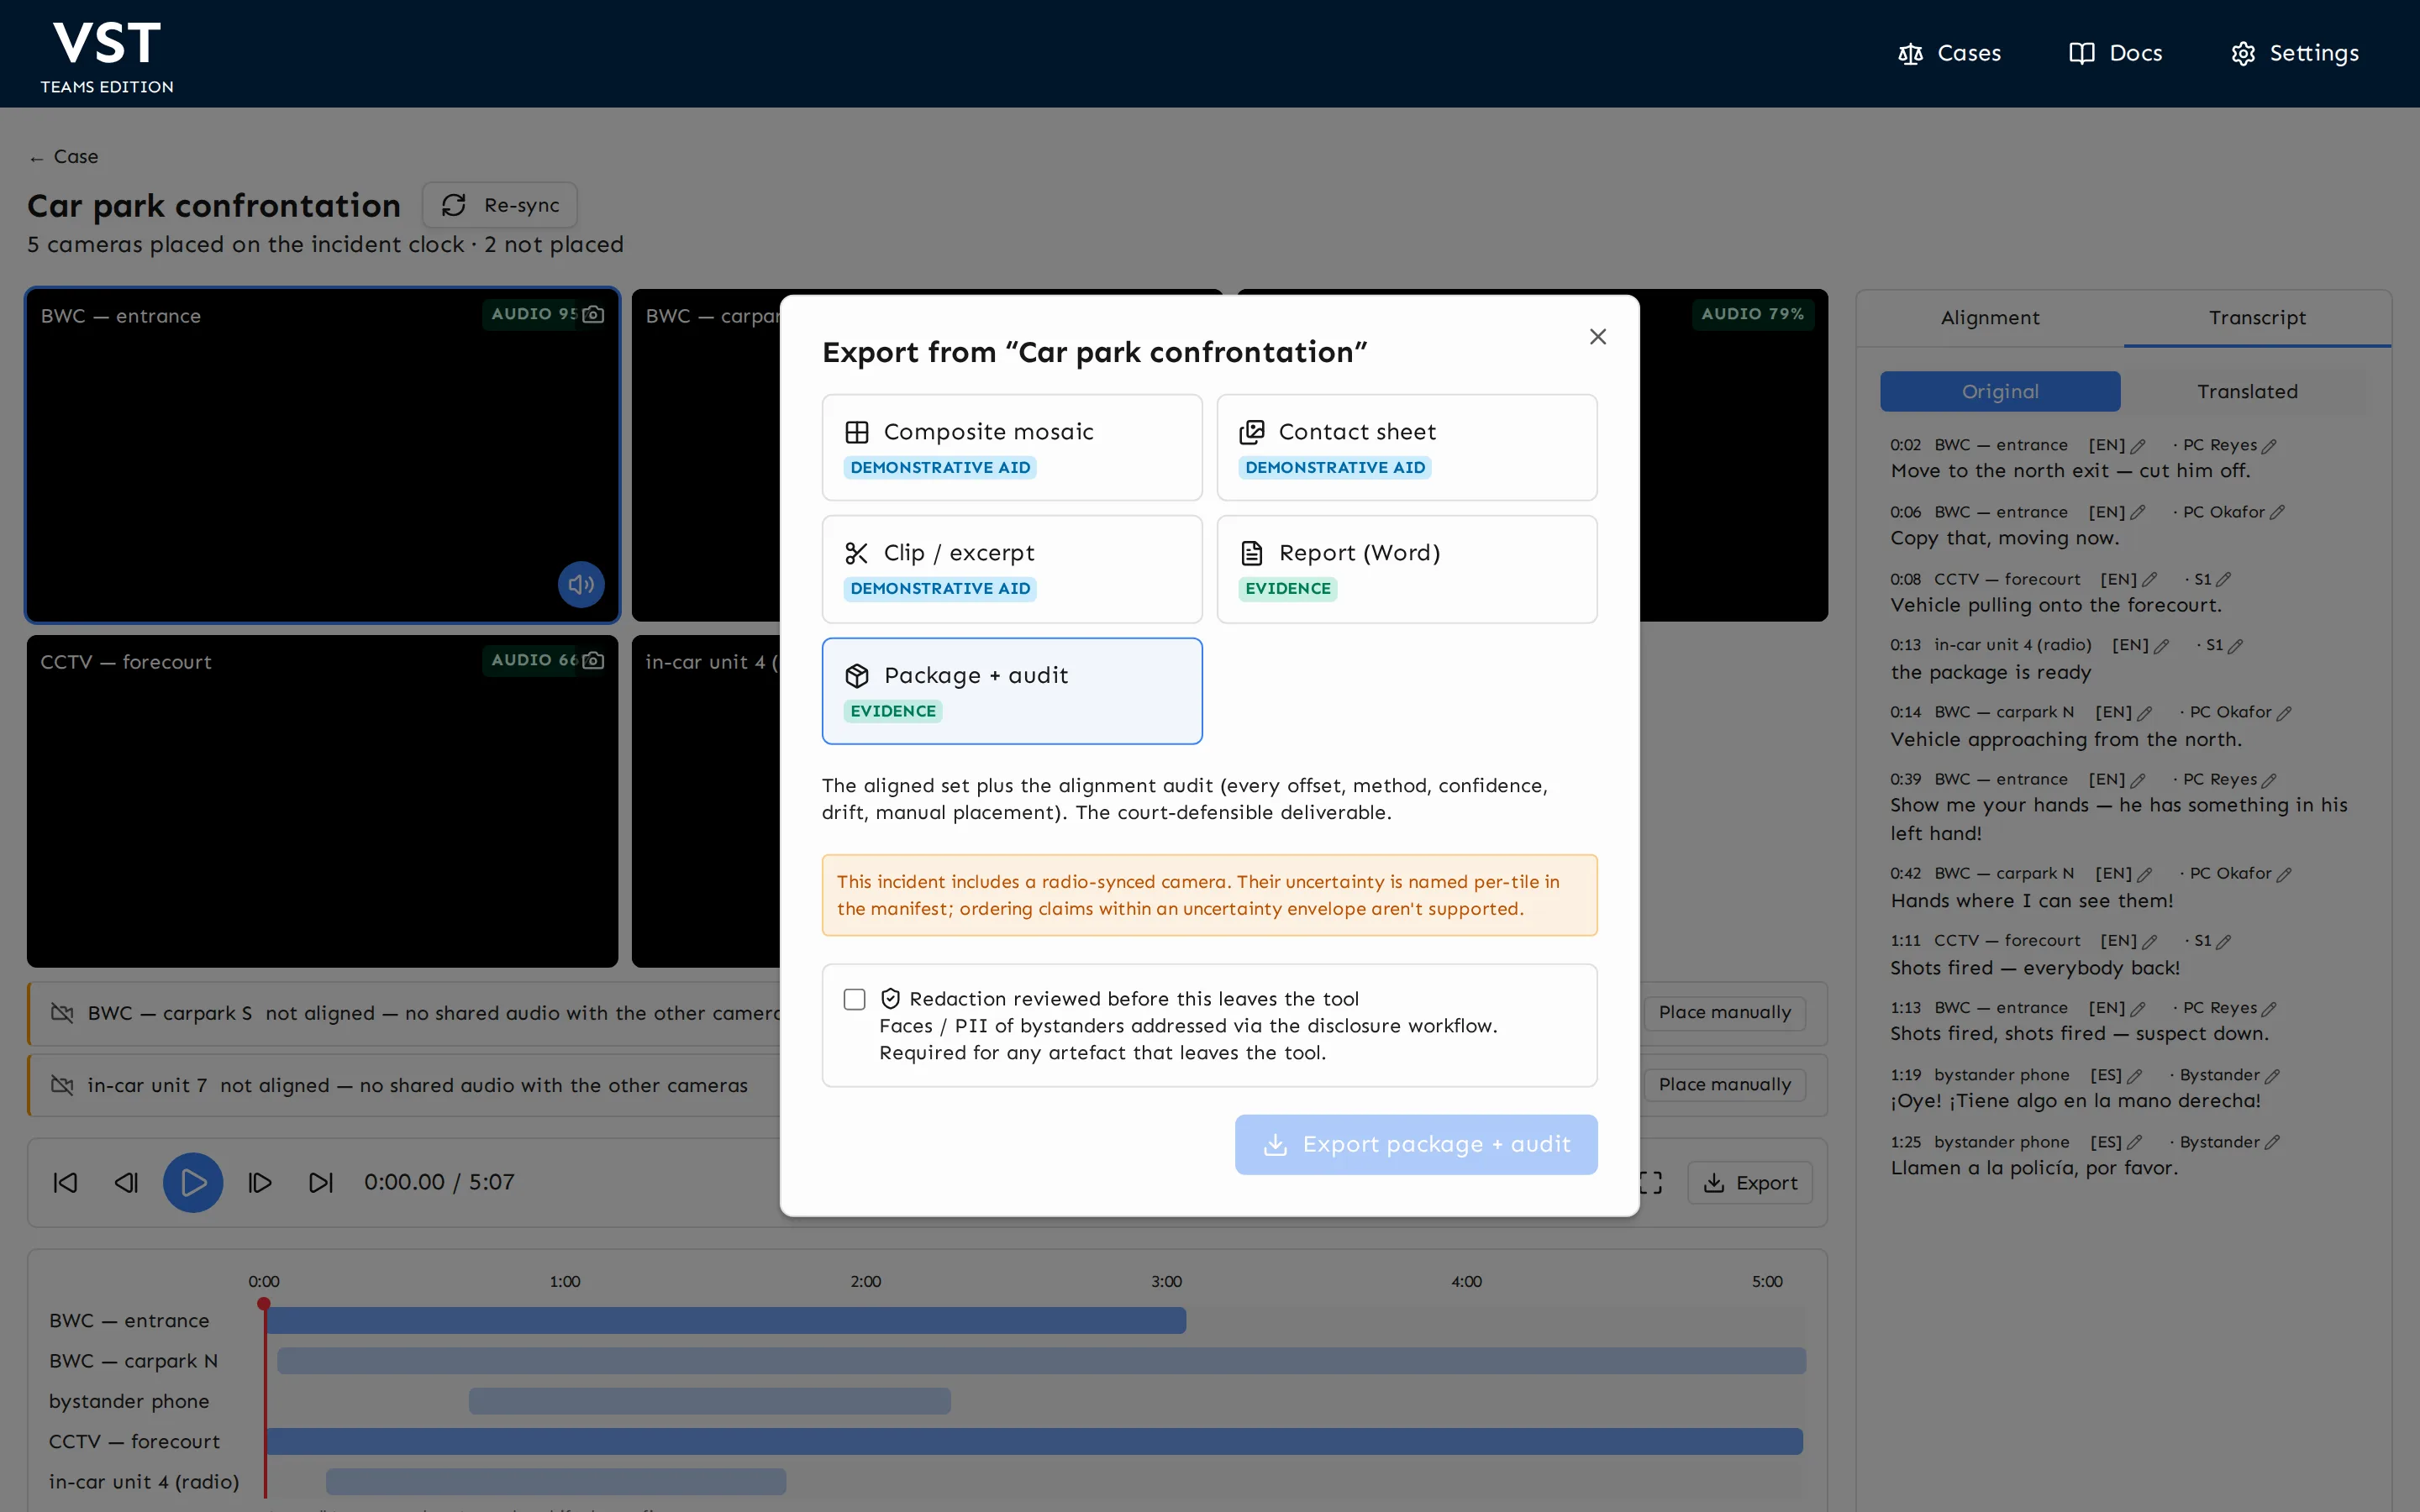2420x1512 pixels.
Task: Open Settings from the top navigation
Action: point(2294,53)
